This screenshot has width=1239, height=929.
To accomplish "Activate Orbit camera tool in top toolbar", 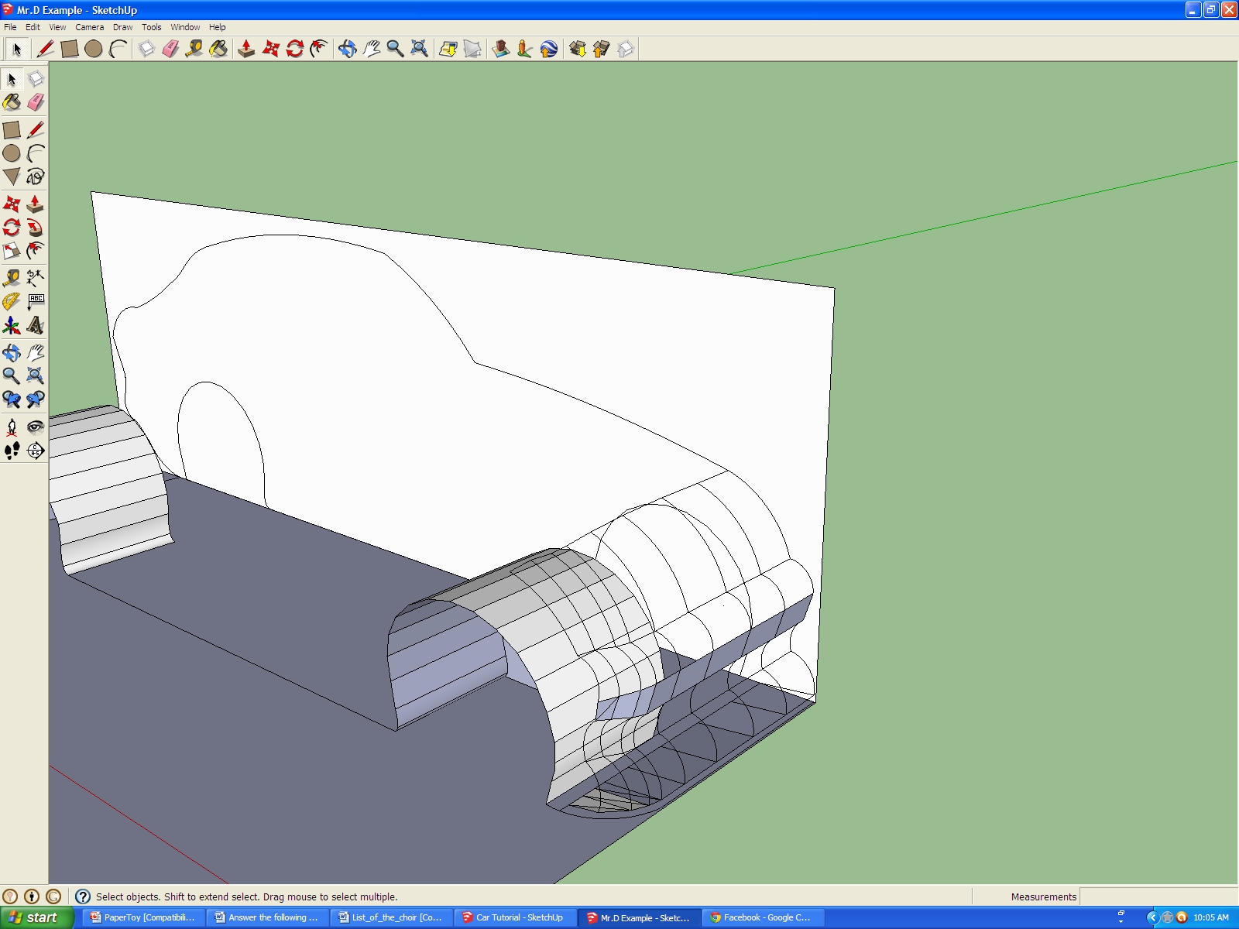I will coord(347,49).
